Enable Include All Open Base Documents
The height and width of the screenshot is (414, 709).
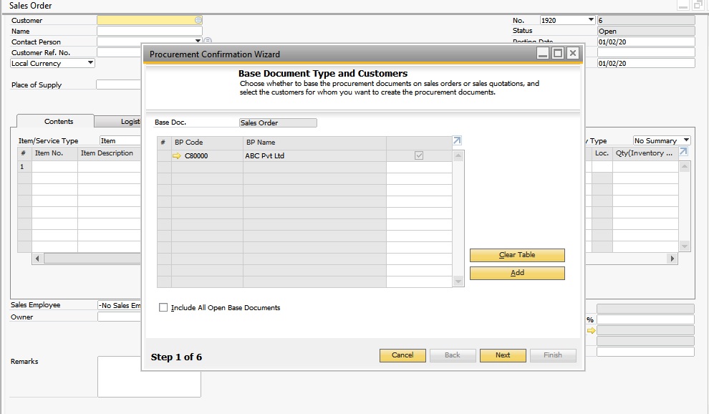pyautogui.click(x=163, y=307)
